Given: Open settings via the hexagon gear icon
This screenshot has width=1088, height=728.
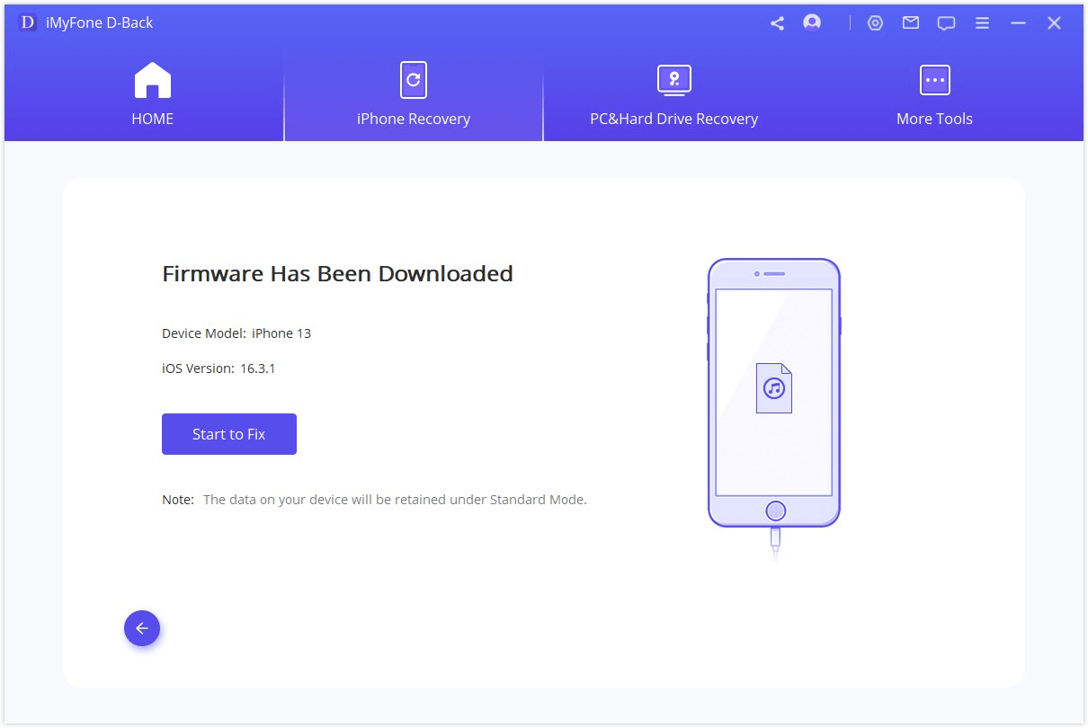Looking at the screenshot, I should click(875, 23).
